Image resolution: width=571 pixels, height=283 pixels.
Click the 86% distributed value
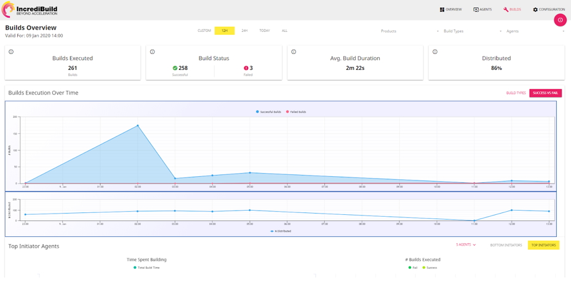click(x=497, y=68)
